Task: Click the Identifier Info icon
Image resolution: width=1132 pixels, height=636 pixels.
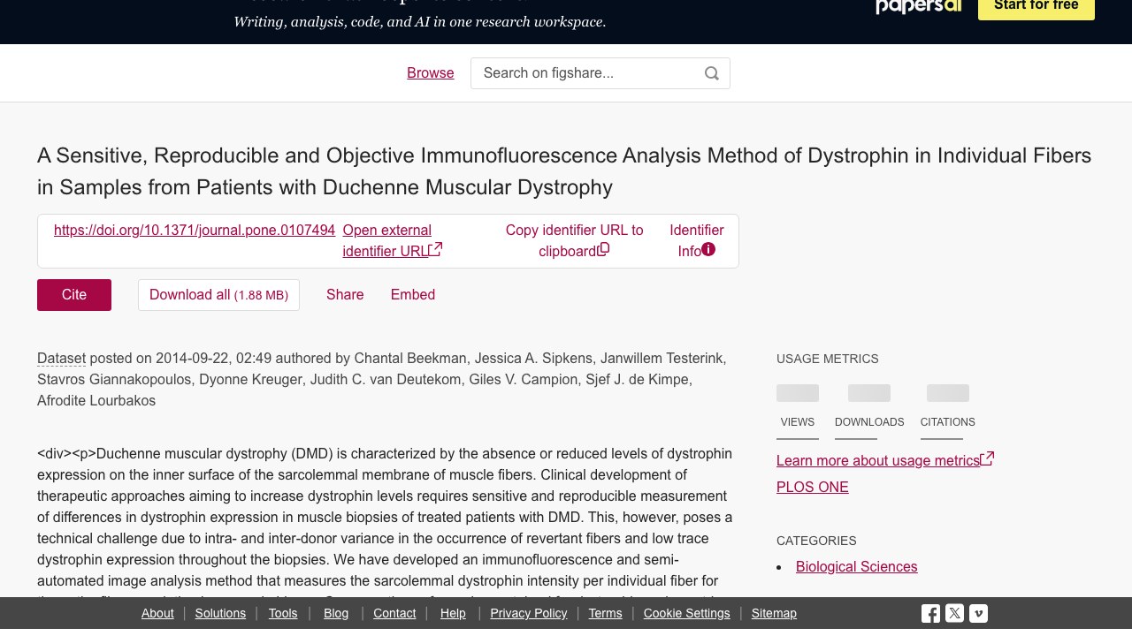Action: [x=708, y=250]
